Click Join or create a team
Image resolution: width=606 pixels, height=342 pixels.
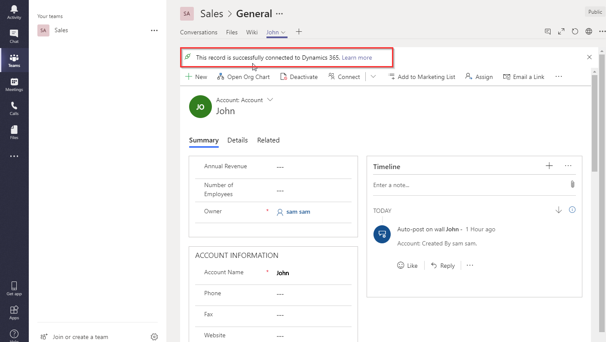coord(74,337)
